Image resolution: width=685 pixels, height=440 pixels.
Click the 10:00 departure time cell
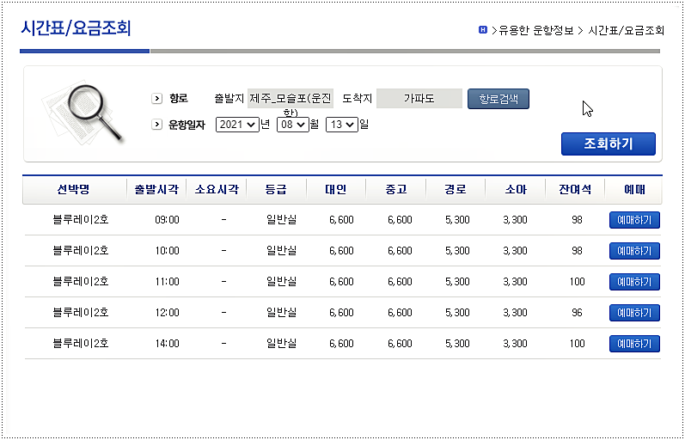pos(167,251)
